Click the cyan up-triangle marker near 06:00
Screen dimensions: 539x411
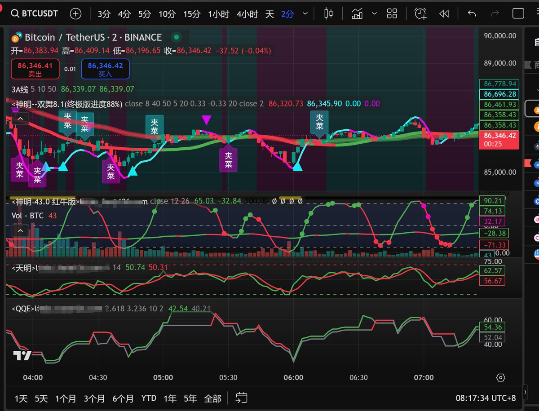pos(297,166)
